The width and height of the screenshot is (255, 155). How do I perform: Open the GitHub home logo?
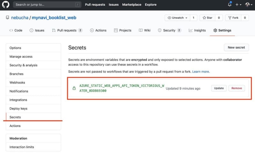tap(6, 4)
